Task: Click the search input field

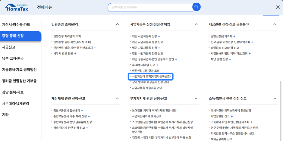Action: 149,7
